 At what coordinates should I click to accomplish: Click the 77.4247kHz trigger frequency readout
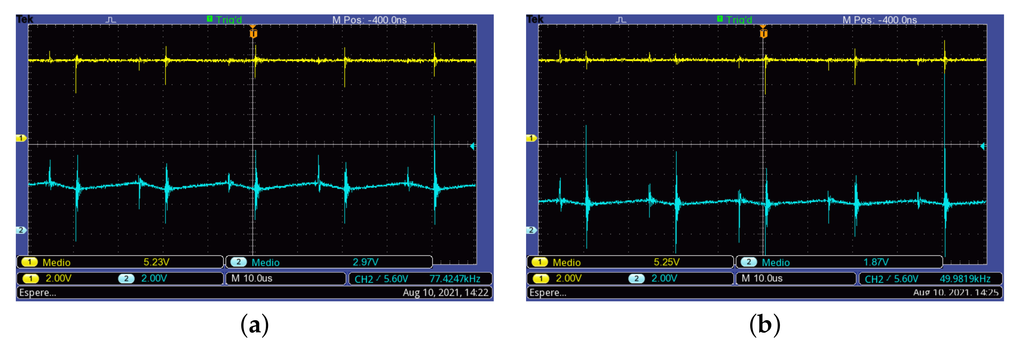(x=454, y=279)
